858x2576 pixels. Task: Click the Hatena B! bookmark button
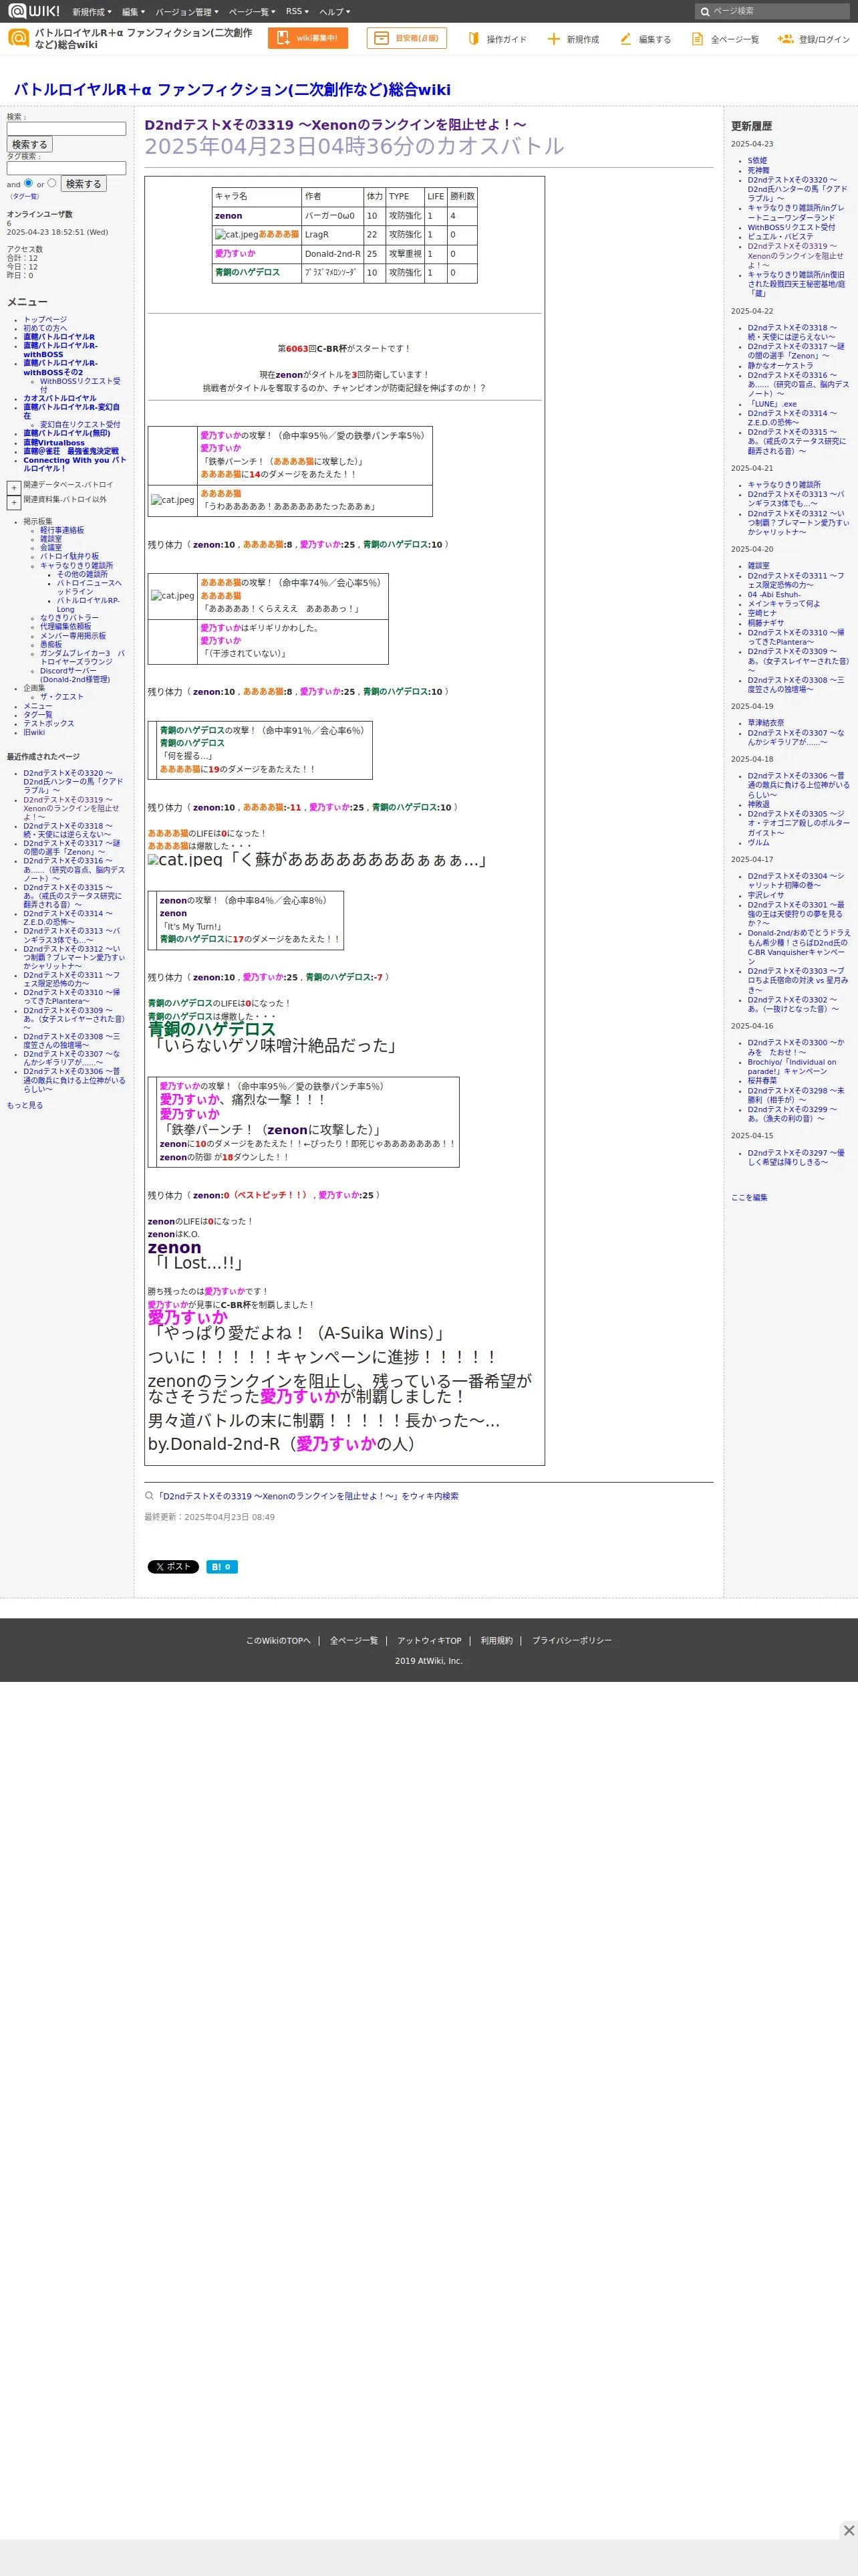222,1567
